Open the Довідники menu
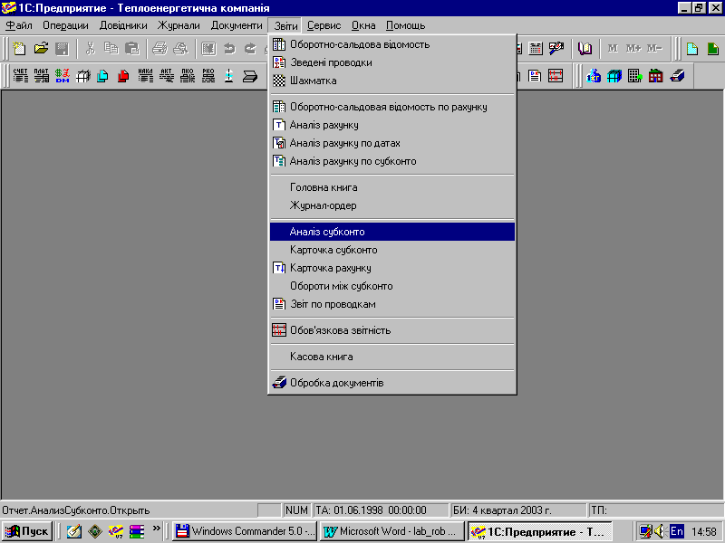The image size is (725, 543). tap(123, 26)
